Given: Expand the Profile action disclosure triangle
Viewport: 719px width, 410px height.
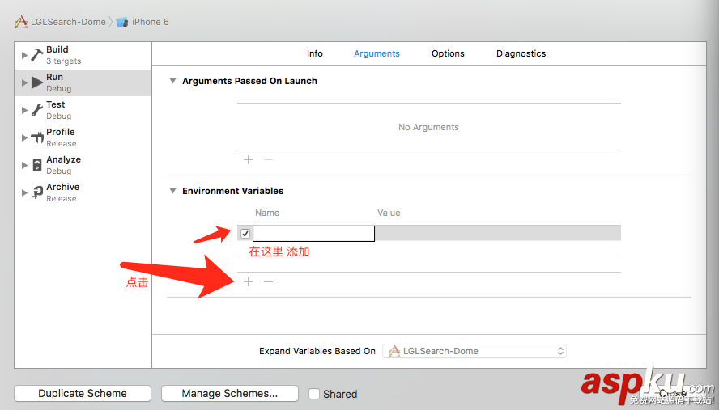Looking at the screenshot, I should click(24, 137).
